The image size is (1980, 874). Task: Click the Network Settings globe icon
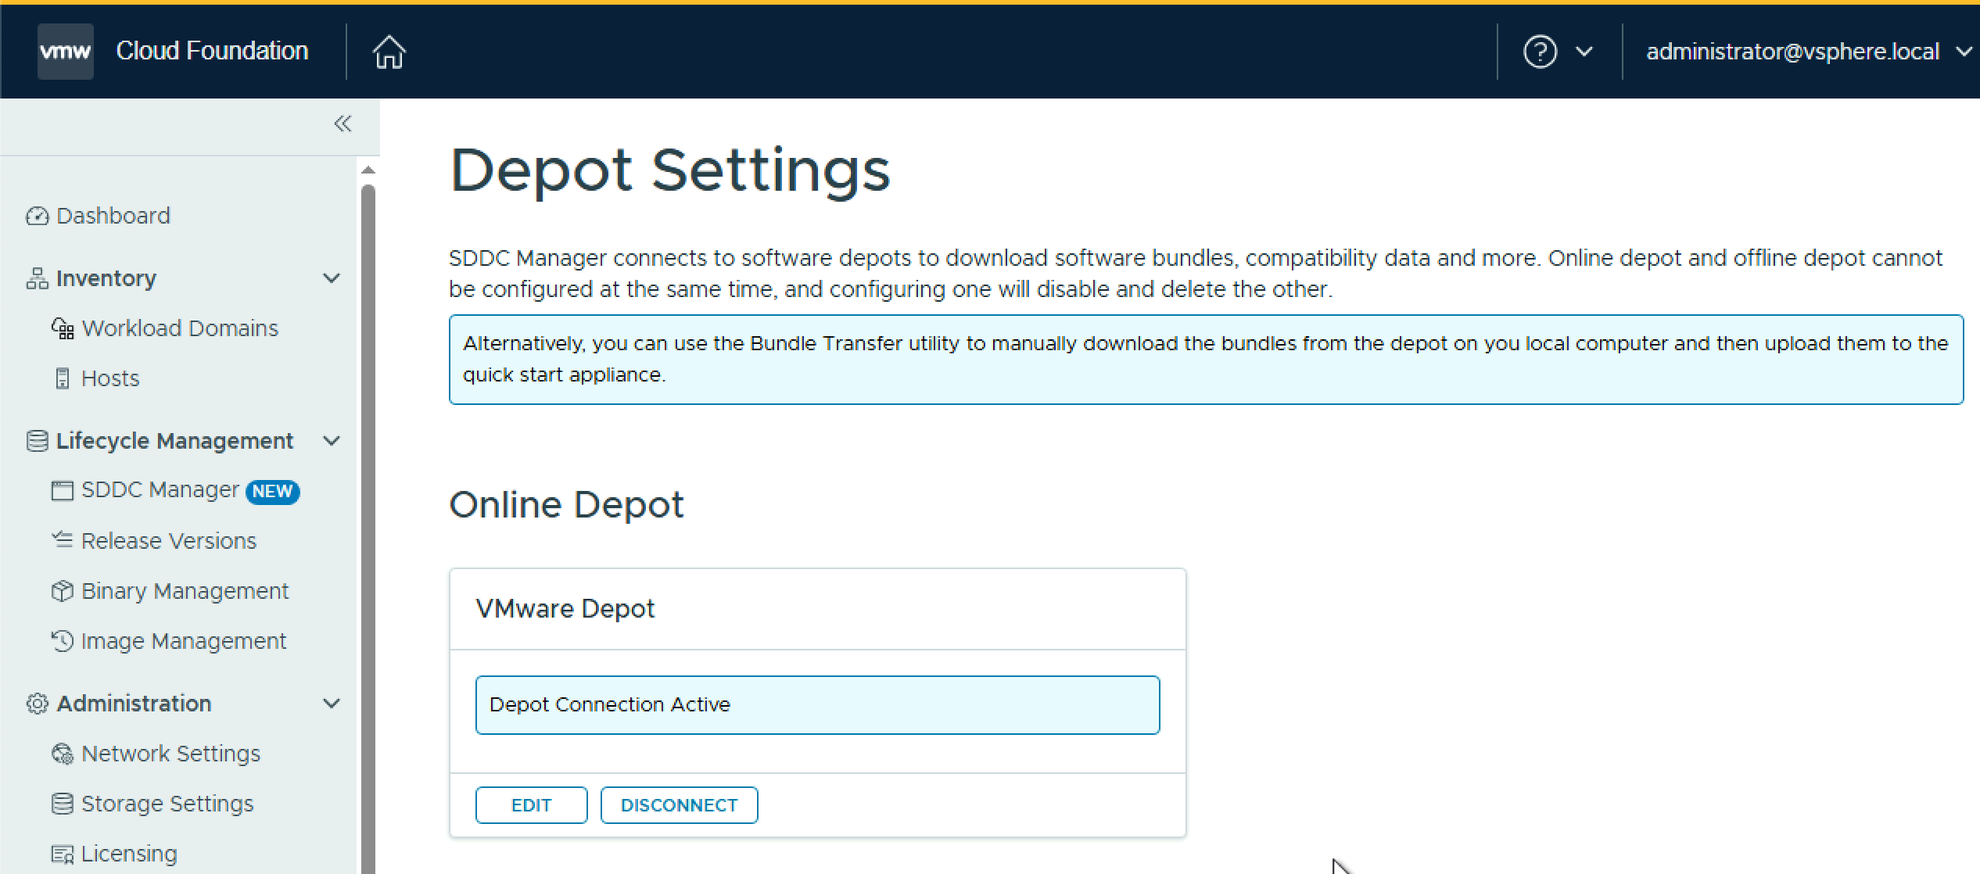(x=62, y=754)
